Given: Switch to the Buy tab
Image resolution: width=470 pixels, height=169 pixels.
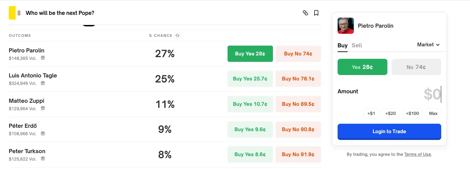Looking at the screenshot, I should 342,45.
